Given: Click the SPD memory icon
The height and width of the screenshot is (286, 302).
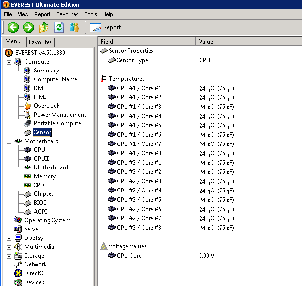Looking at the screenshot, I should click(x=27, y=185).
